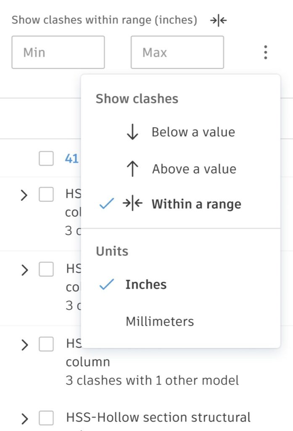Select Millimeters from the Units menu

coord(159,321)
